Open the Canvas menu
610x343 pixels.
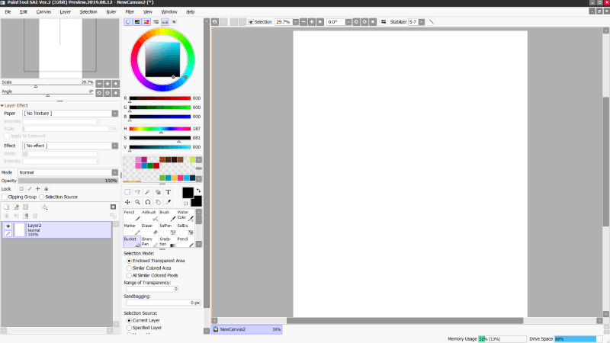pyautogui.click(x=44, y=12)
